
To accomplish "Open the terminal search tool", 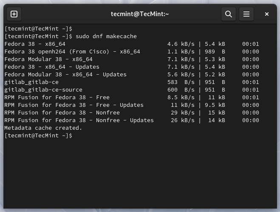I will [x=228, y=14].
